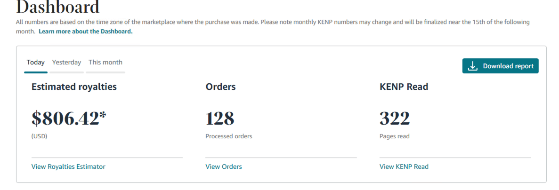Screen dimensions: 559x190
Task: Click the Orders heading
Action: coord(221,87)
